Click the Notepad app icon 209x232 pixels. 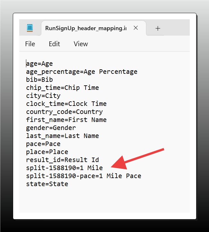(30, 28)
